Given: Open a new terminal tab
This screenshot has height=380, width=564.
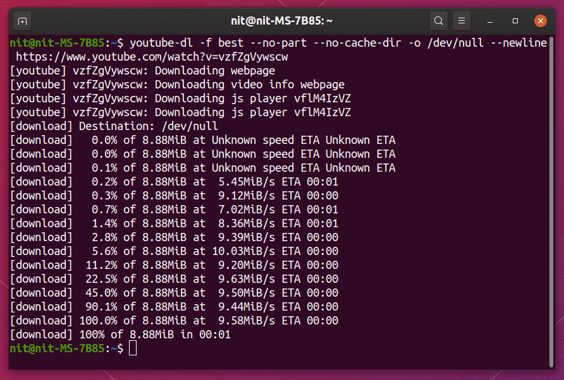Looking at the screenshot, I should pyautogui.click(x=21, y=21).
